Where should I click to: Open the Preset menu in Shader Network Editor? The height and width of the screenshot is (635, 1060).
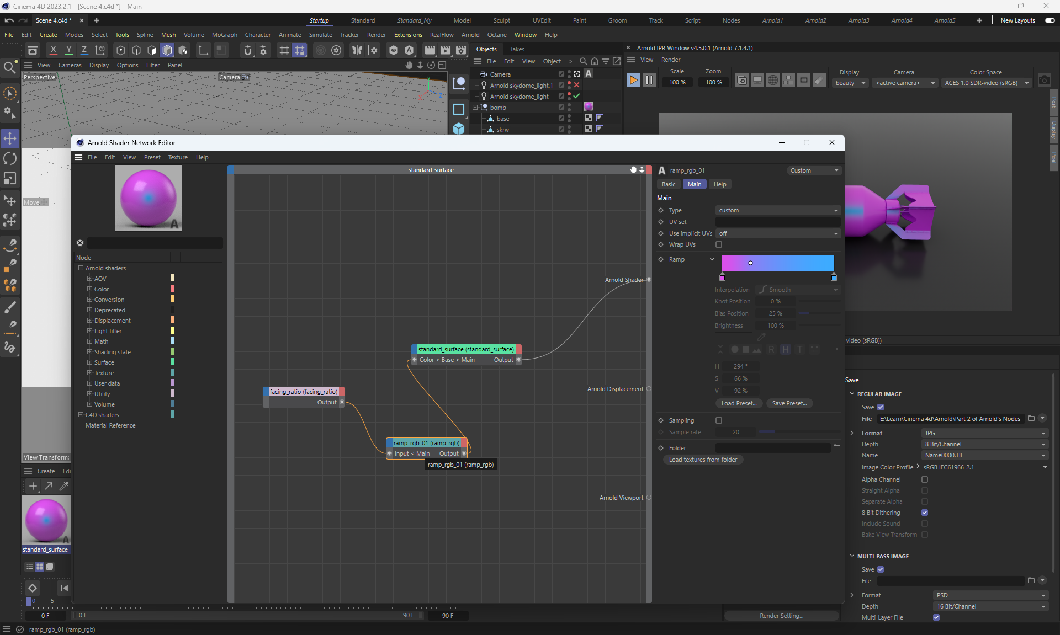click(152, 157)
